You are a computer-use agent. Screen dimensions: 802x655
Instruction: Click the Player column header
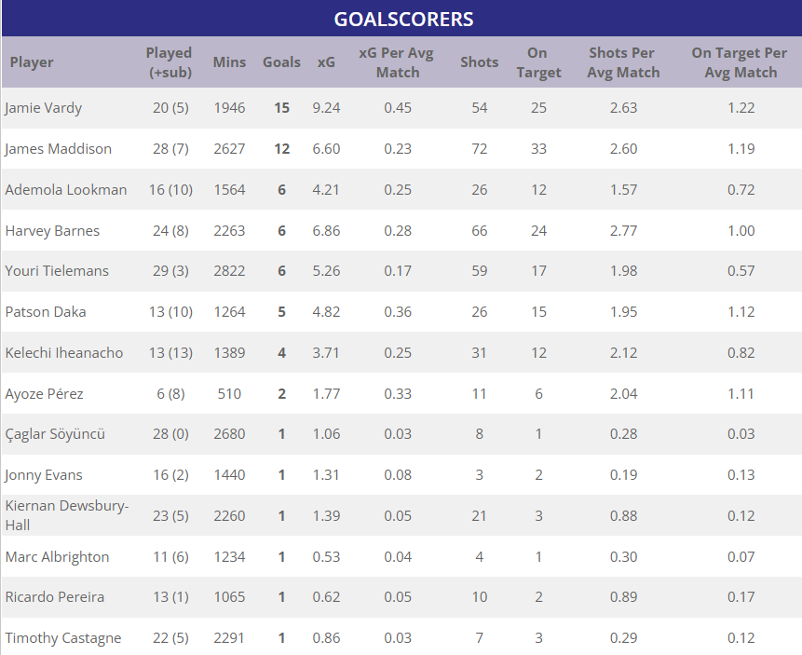pos(32,62)
